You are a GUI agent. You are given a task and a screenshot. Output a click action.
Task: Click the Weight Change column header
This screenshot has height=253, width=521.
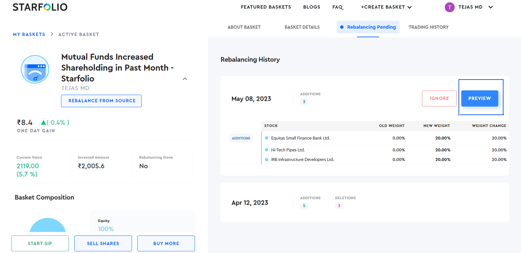point(489,126)
